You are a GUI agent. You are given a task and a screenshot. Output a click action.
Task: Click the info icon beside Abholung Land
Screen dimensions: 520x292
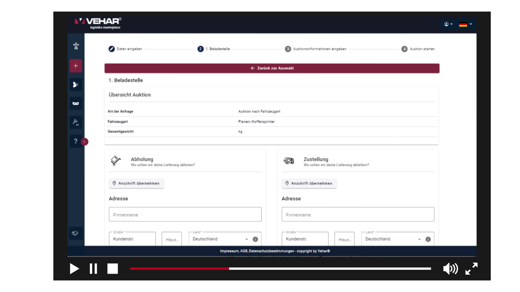point(255,239)
